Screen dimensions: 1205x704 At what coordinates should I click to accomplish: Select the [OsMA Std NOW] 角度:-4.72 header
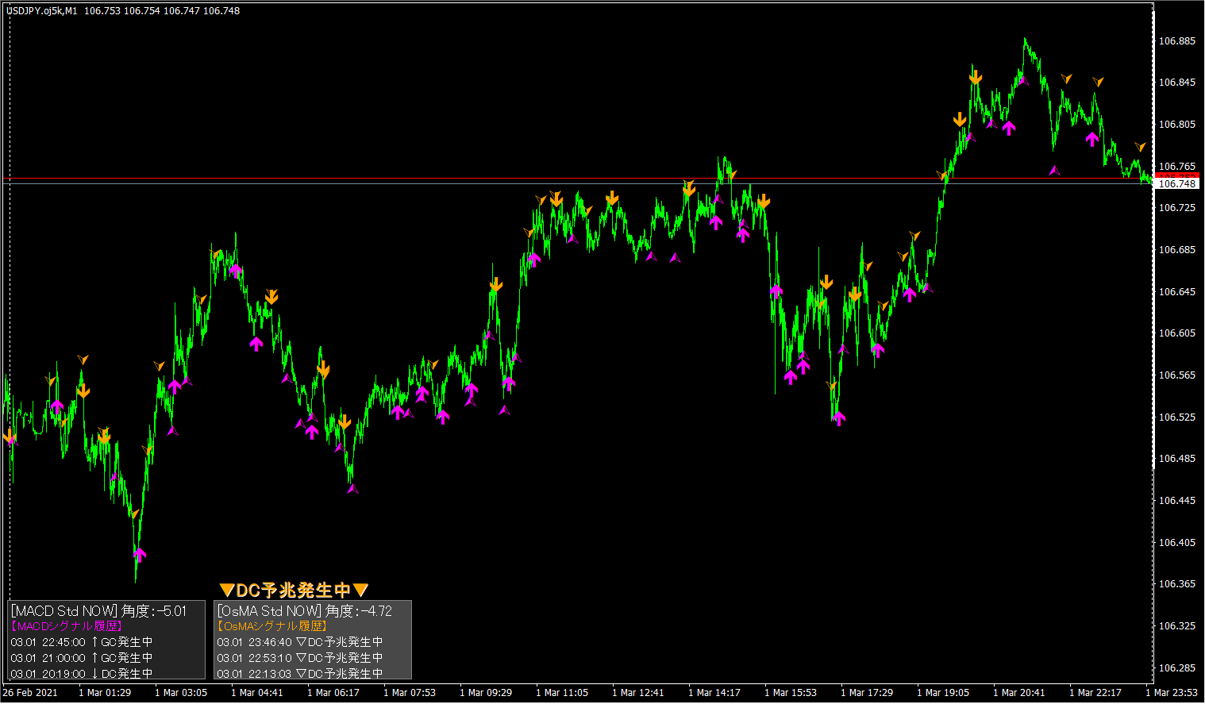305,611
